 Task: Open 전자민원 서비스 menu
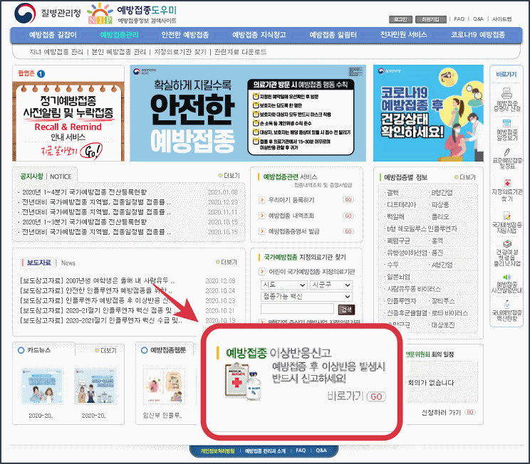tap(404, 35)
